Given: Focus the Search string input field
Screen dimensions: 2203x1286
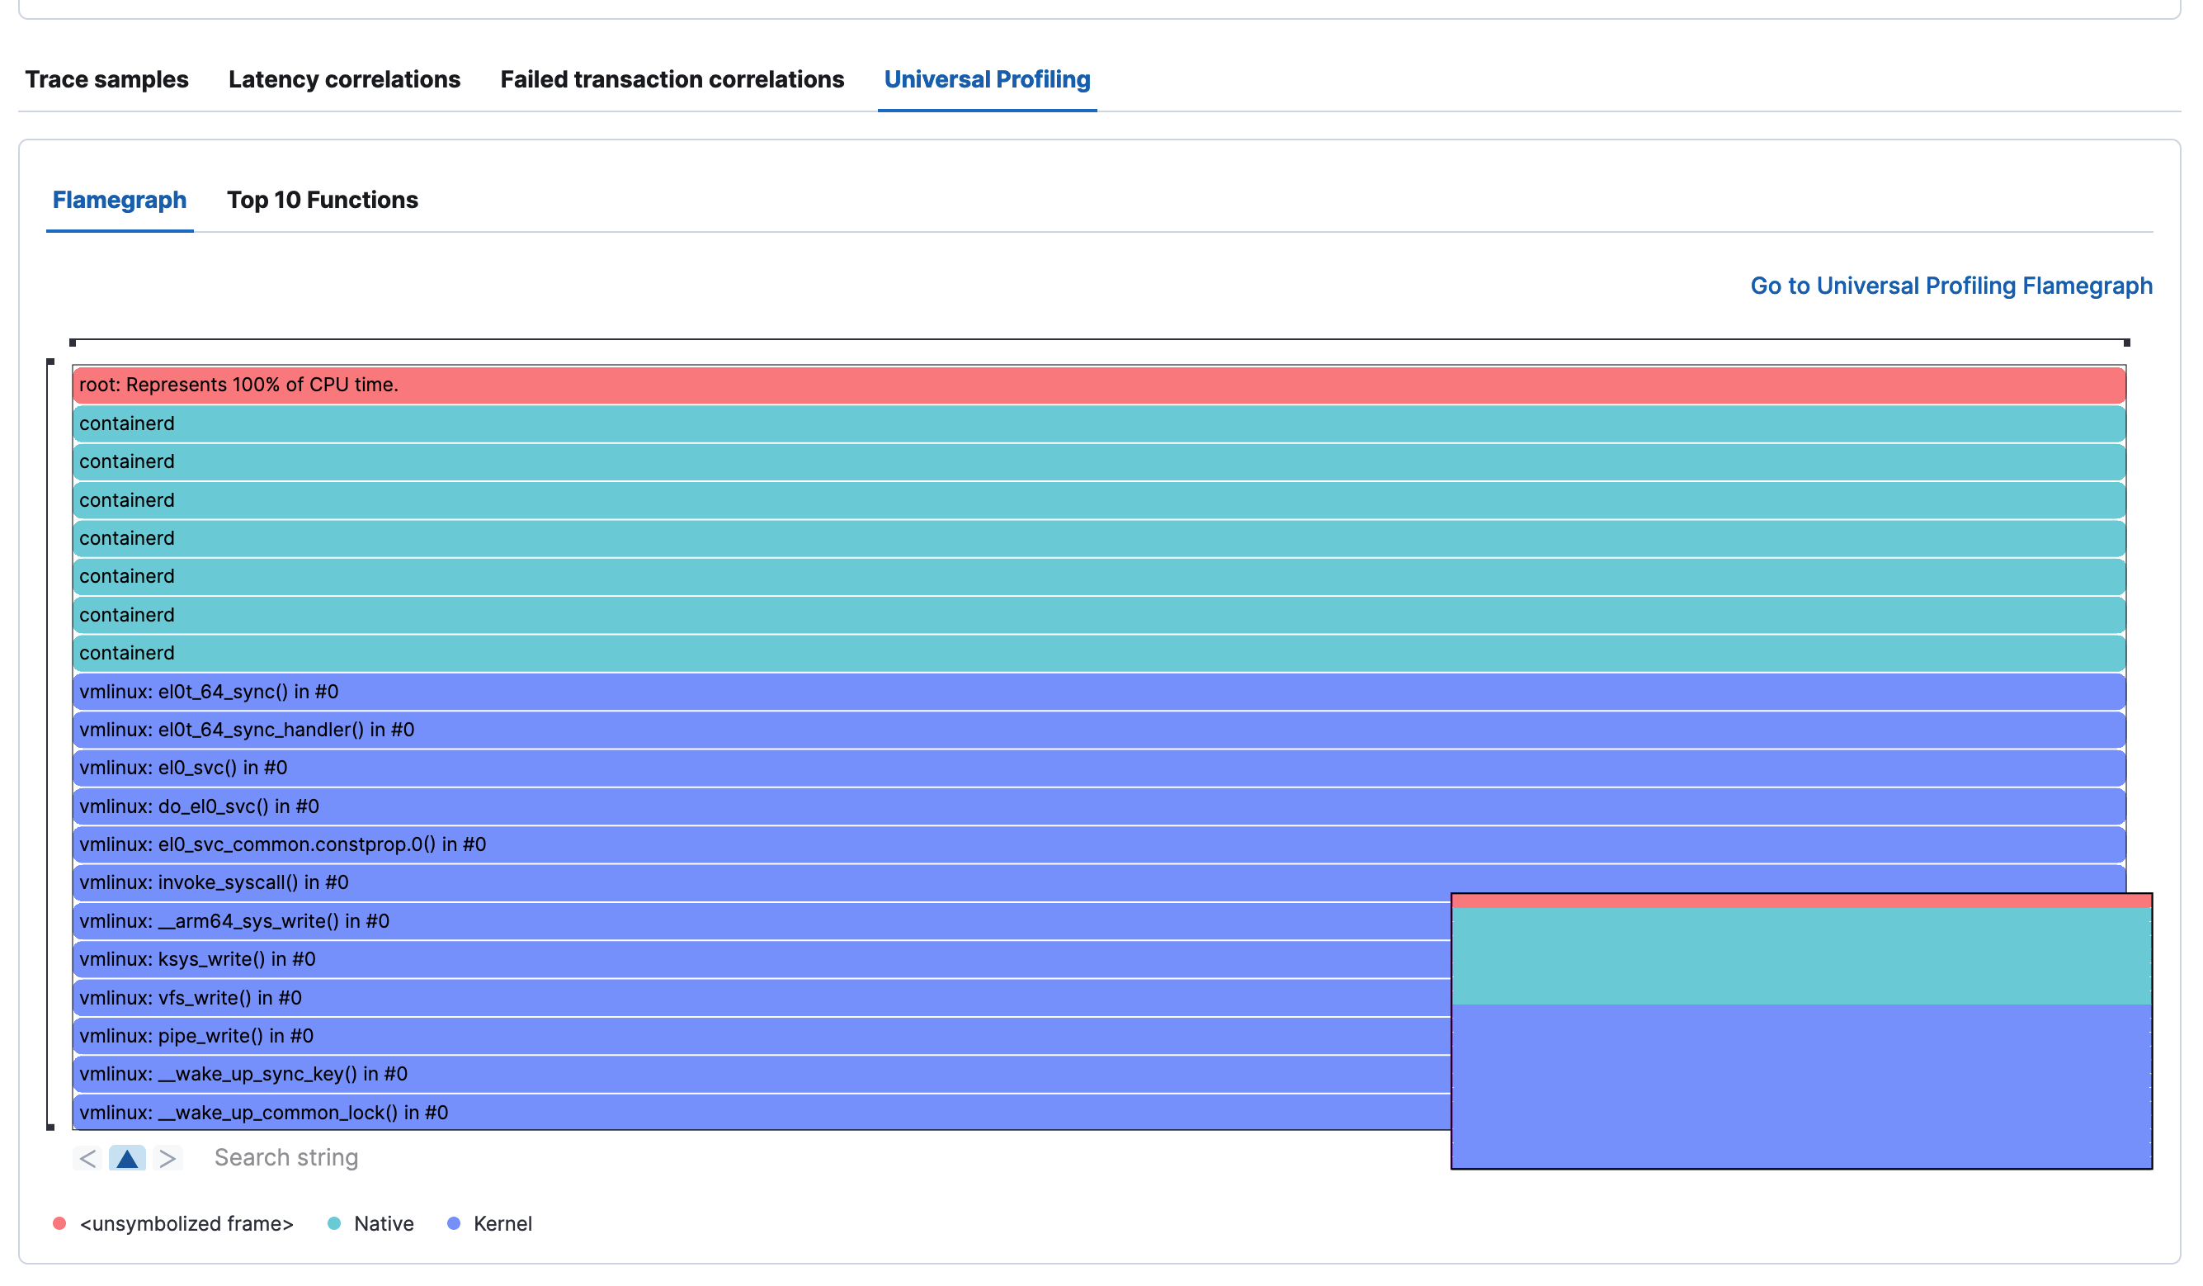Looking at the screenshot, I should (285, 1158).
